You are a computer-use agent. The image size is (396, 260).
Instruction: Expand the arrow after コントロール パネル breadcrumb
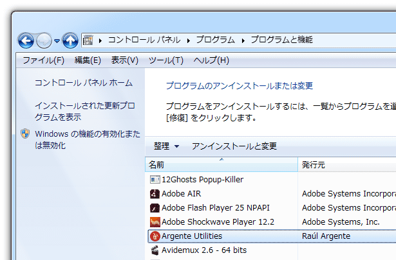189,40
